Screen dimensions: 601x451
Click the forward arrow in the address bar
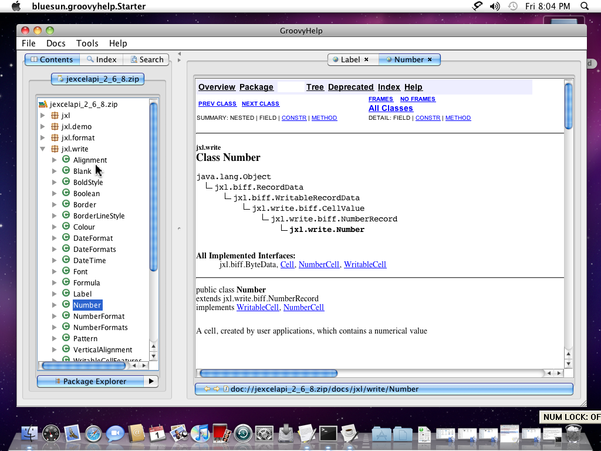click(216, 389)
